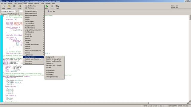Open Cameras submenu

(34, 53)
